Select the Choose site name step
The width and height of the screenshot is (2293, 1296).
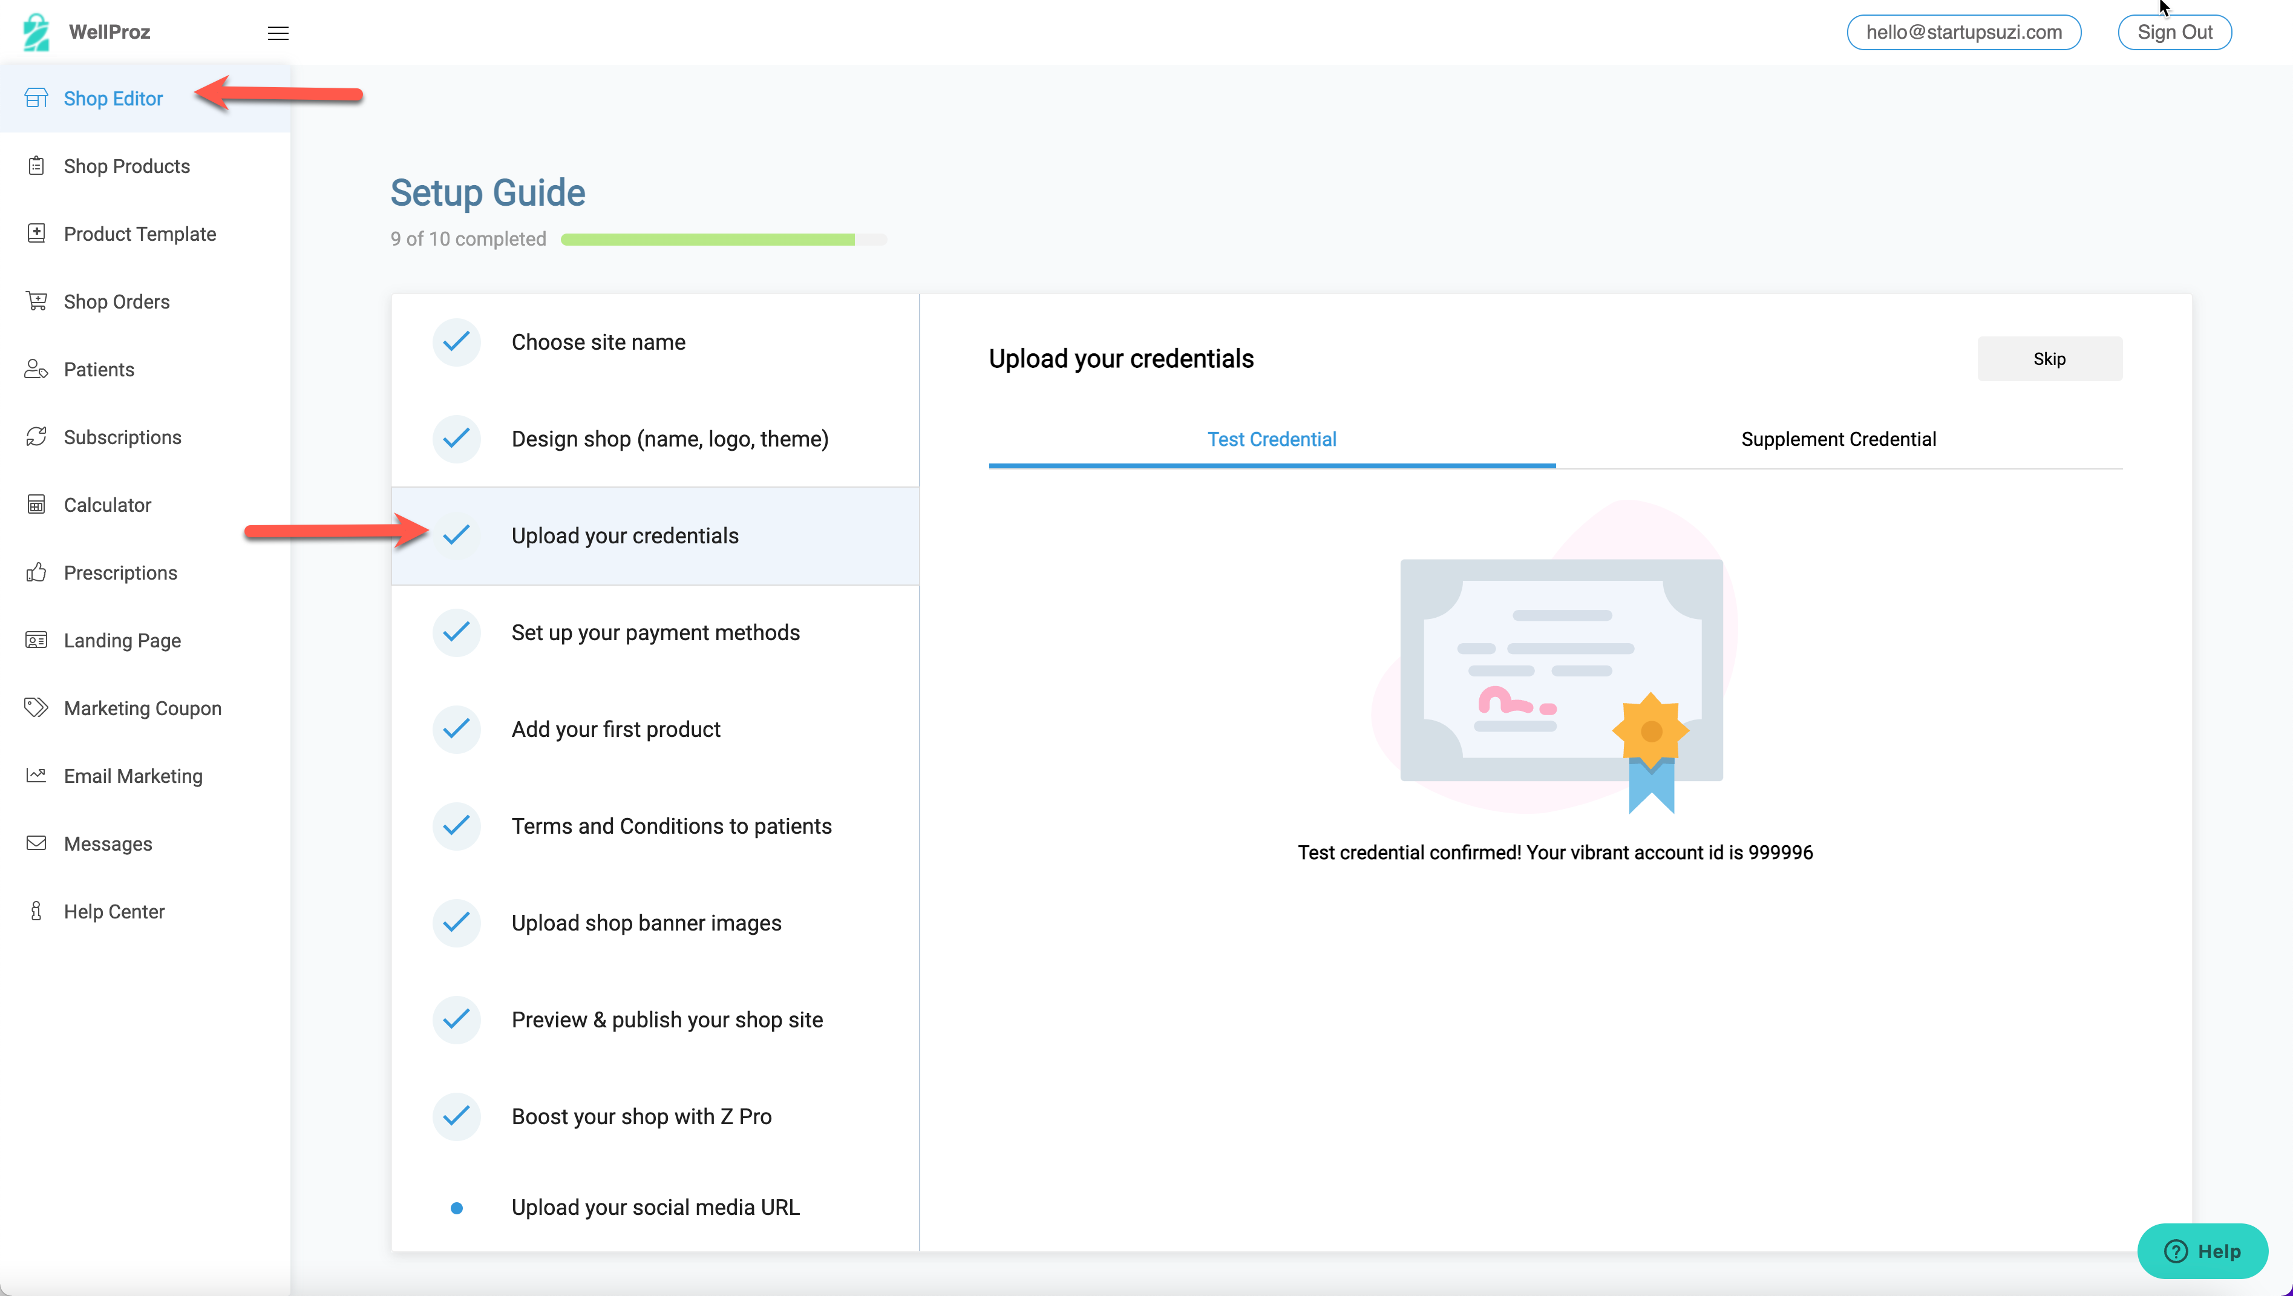655,342
